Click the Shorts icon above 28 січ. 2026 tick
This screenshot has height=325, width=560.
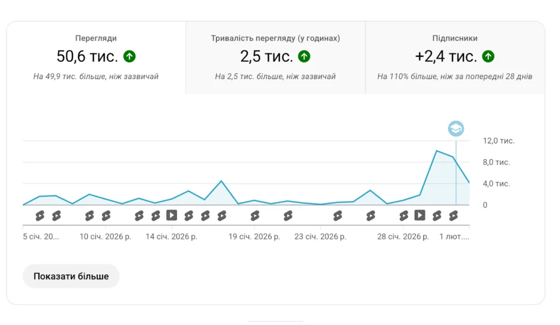pos(404,215)
